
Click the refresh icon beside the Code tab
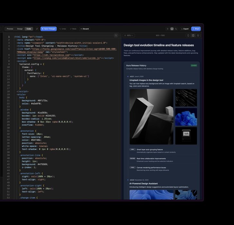click(x=37, y=29)
